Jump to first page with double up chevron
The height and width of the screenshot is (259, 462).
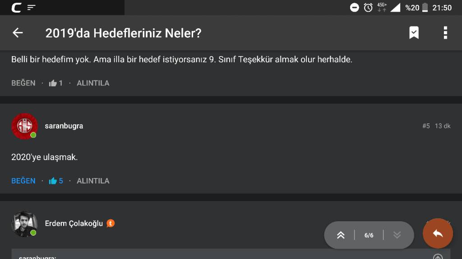(341, 235)
